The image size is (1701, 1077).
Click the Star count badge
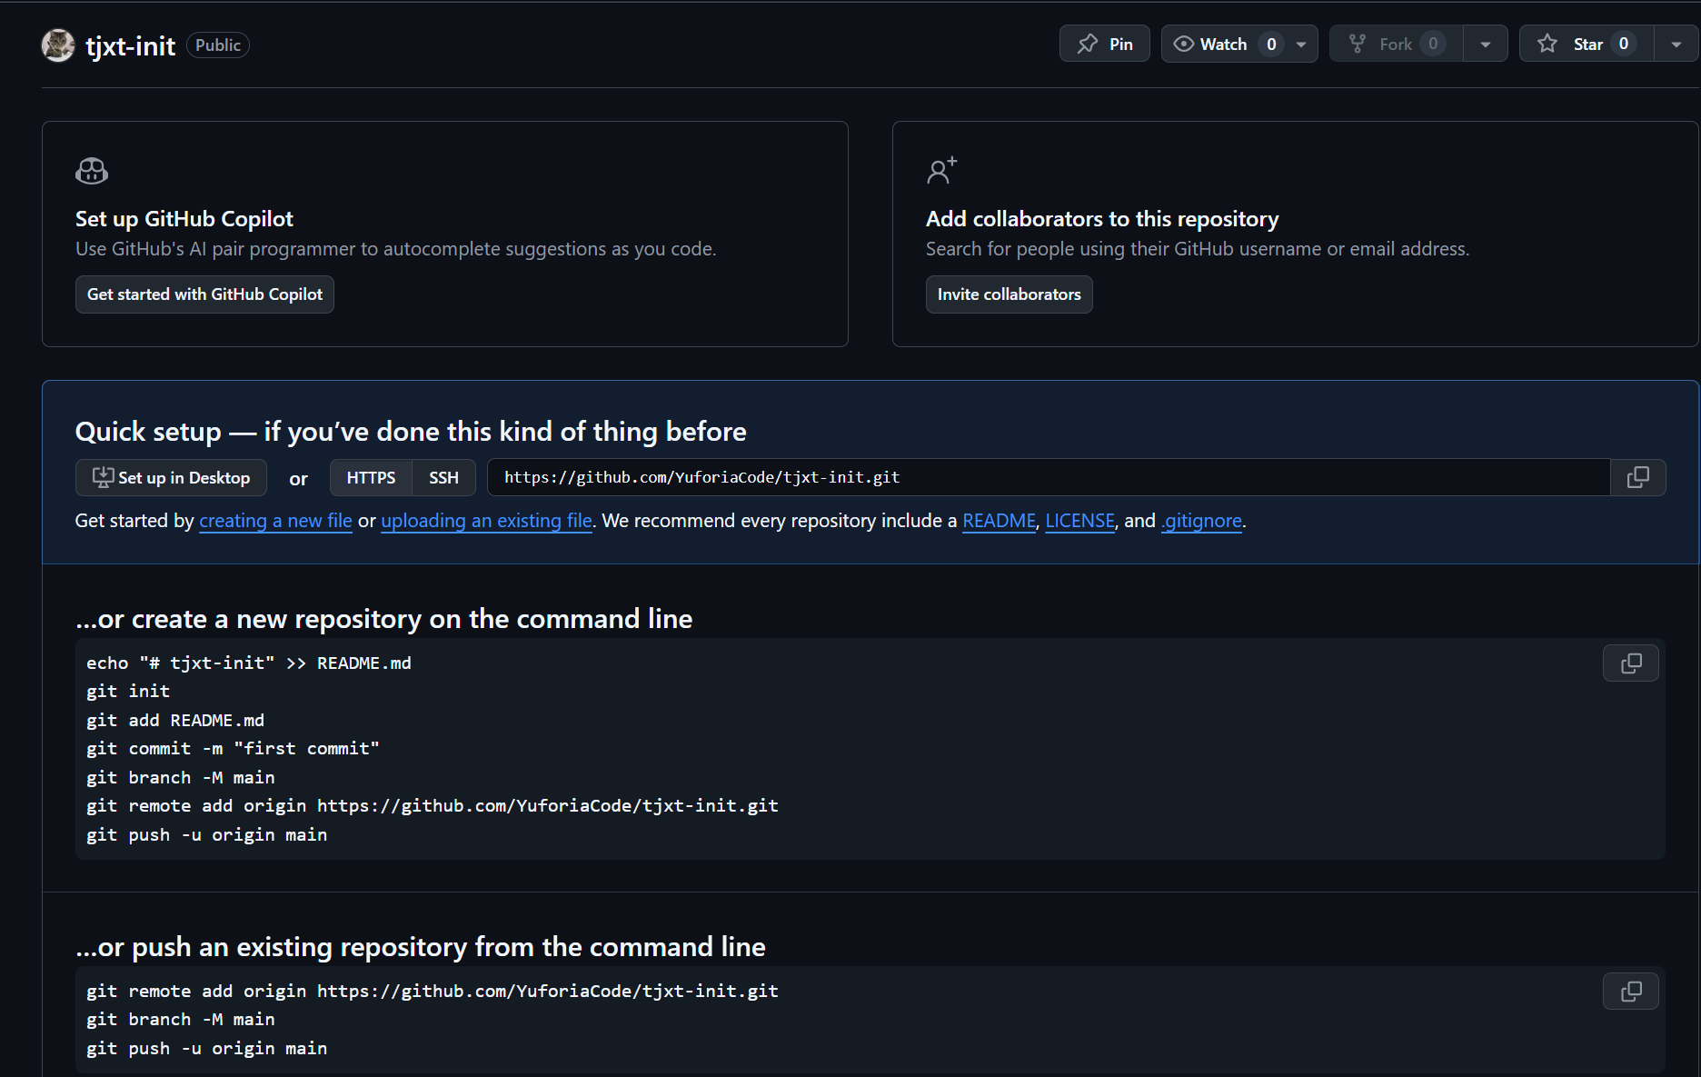[x=1624, y=44]
